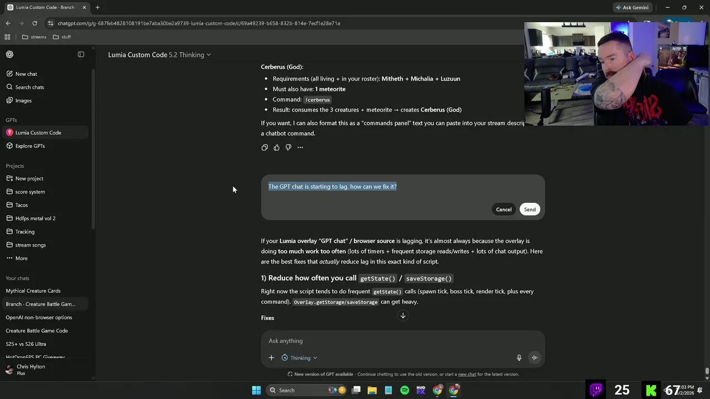Open the Notepad app icon in taskbar

click(388, 390)
